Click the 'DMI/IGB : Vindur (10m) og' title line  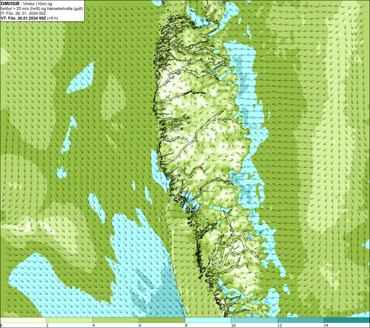point(26,4)
